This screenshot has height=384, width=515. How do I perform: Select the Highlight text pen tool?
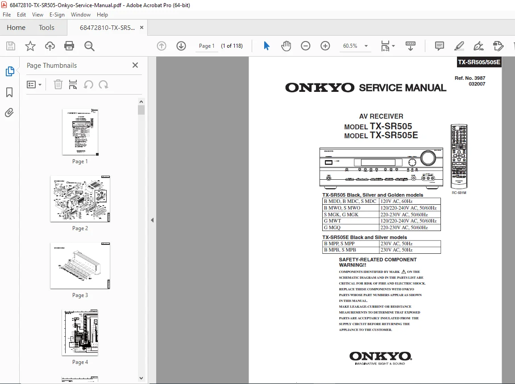(x=459, y=46)
